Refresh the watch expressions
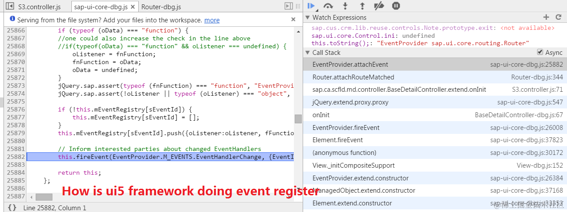Image resolution: width=567 pixels, height=212 pixels. [558, 17]
